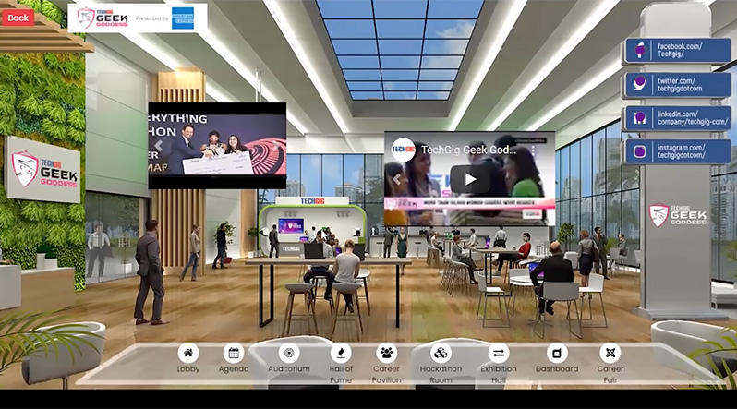Viewport: 737px width, 409px height.
Task: Click the Facebook icon on pillar
Action: 640,50
